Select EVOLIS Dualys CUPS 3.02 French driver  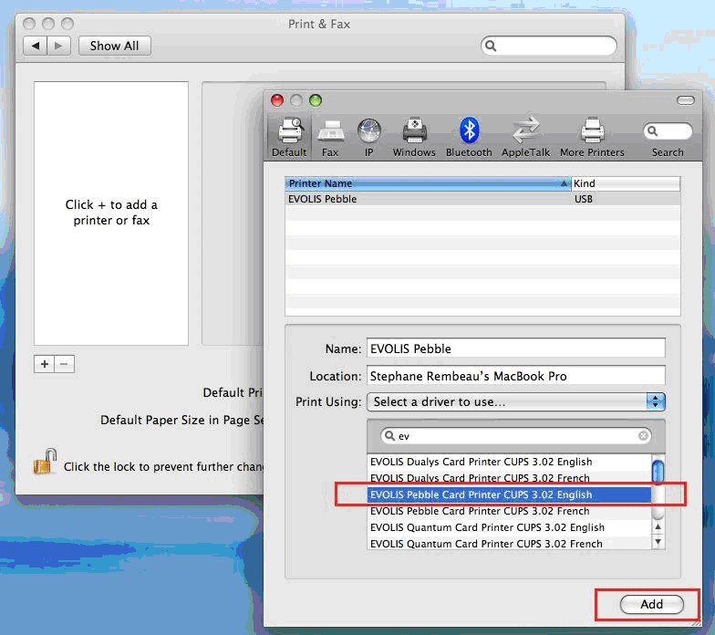pos(509,478)
